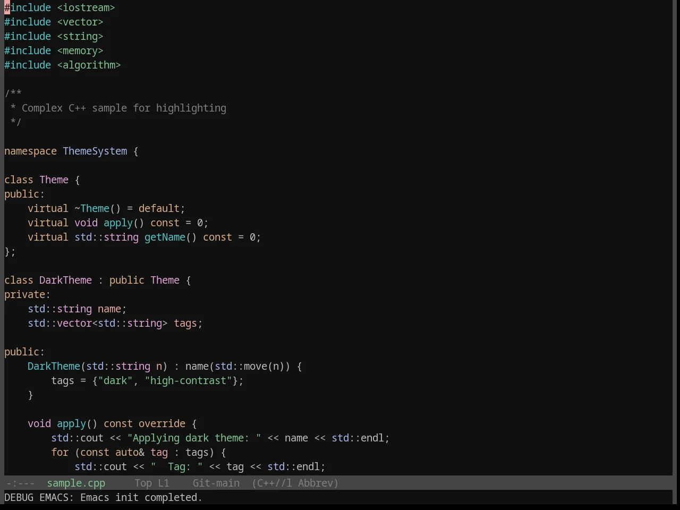Click 'Theme' in 'class Theme {' line
Viewport: 680px width, 510px height.
coord(54,180)
